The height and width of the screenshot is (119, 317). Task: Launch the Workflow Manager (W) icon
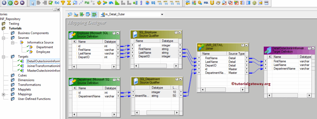point(17,3)
